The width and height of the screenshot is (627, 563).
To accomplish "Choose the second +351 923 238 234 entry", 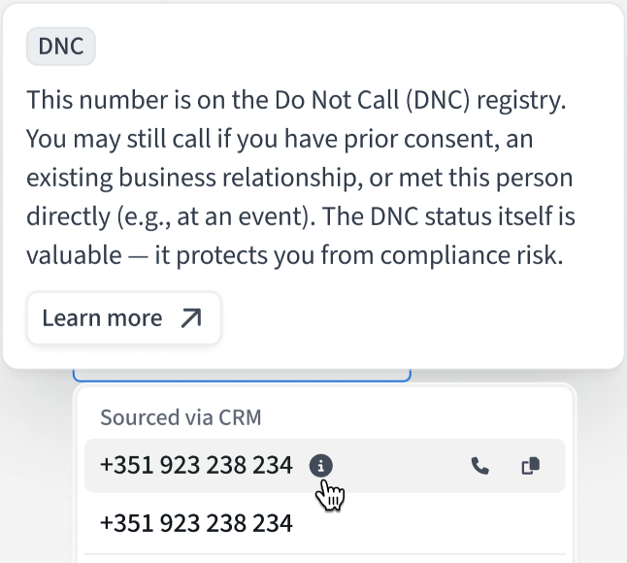I will click(196, 523).
